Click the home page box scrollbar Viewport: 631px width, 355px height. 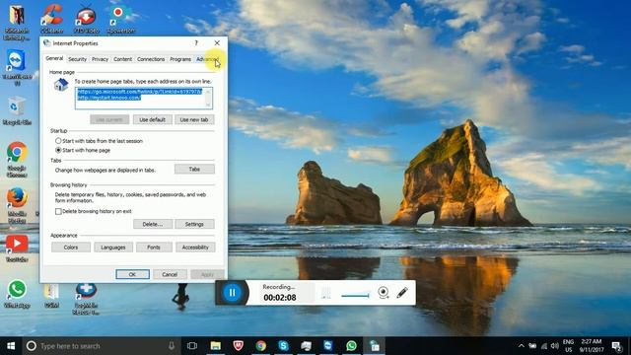208,99
